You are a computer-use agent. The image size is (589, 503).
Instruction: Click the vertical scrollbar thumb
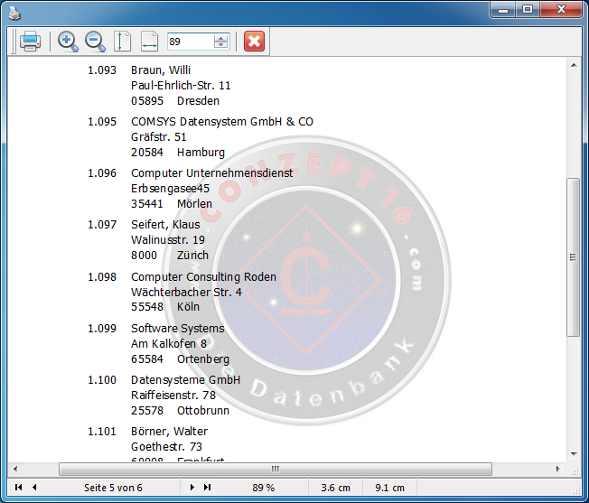pos(573,257)
